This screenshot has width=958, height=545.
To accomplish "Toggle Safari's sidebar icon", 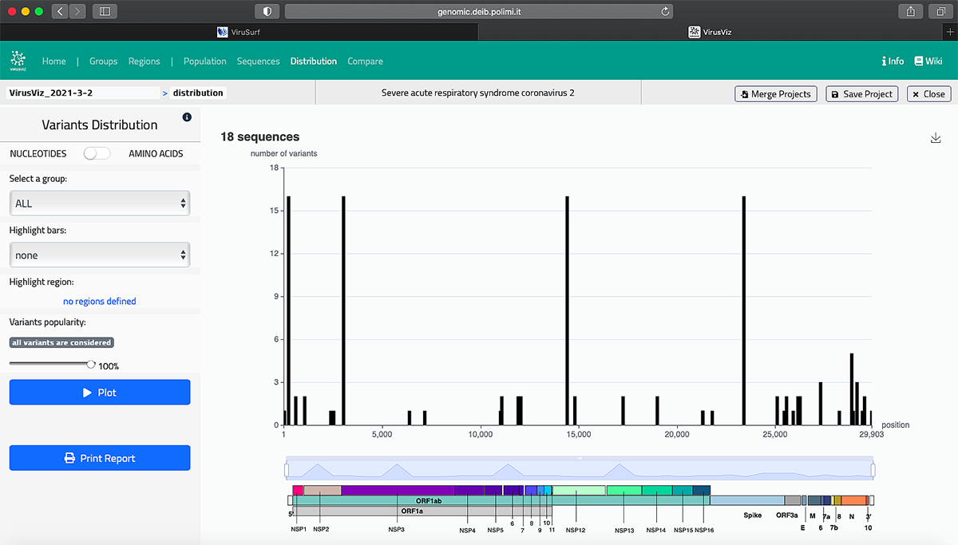I will [105, 11].
